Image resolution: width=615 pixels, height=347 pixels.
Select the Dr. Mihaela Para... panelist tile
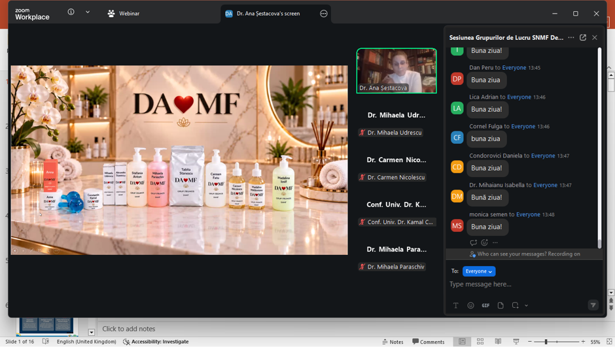396,249
